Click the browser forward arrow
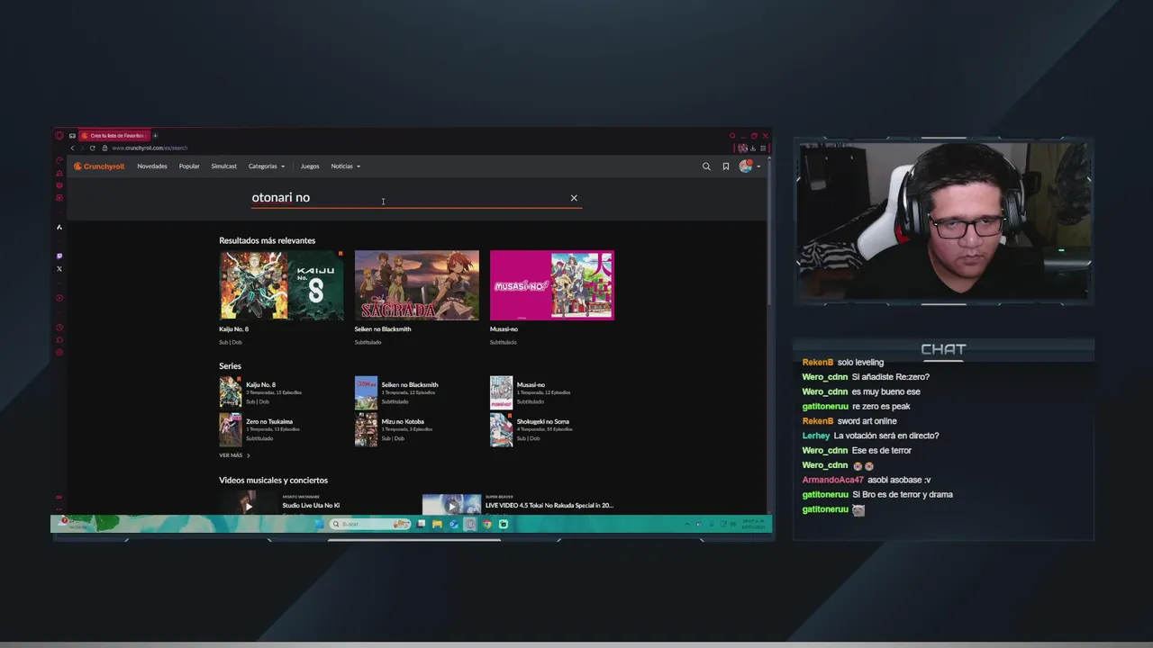 (82, 148)
